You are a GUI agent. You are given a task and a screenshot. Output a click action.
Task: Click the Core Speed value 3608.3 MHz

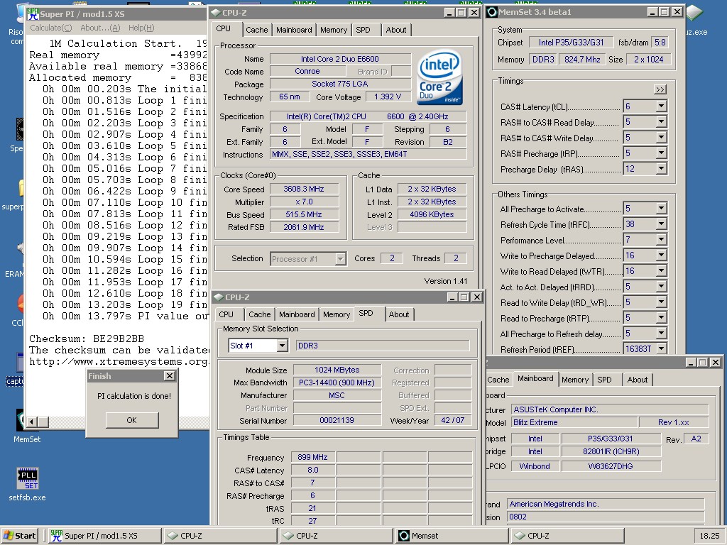click(x=304, y=189)
